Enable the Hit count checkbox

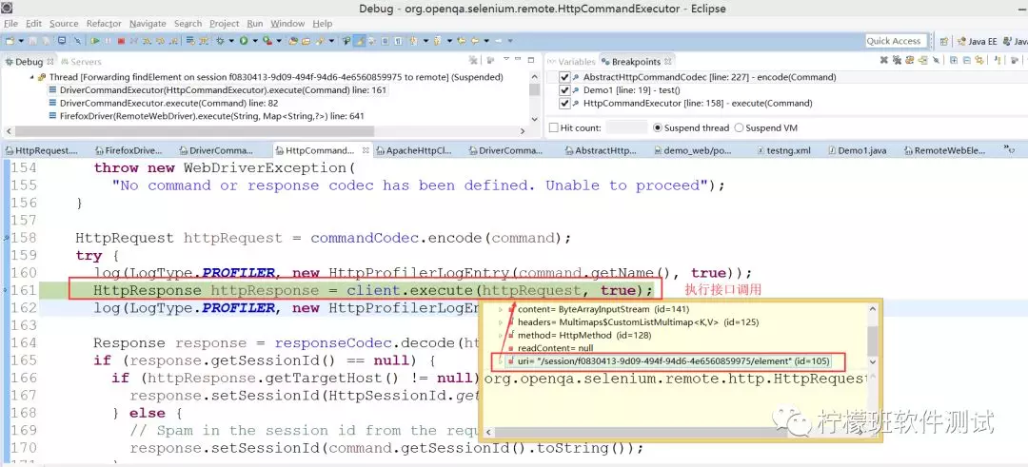[554, 127]
